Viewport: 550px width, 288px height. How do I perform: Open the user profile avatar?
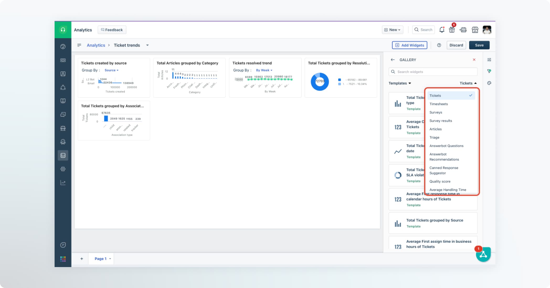pos(487,30)
